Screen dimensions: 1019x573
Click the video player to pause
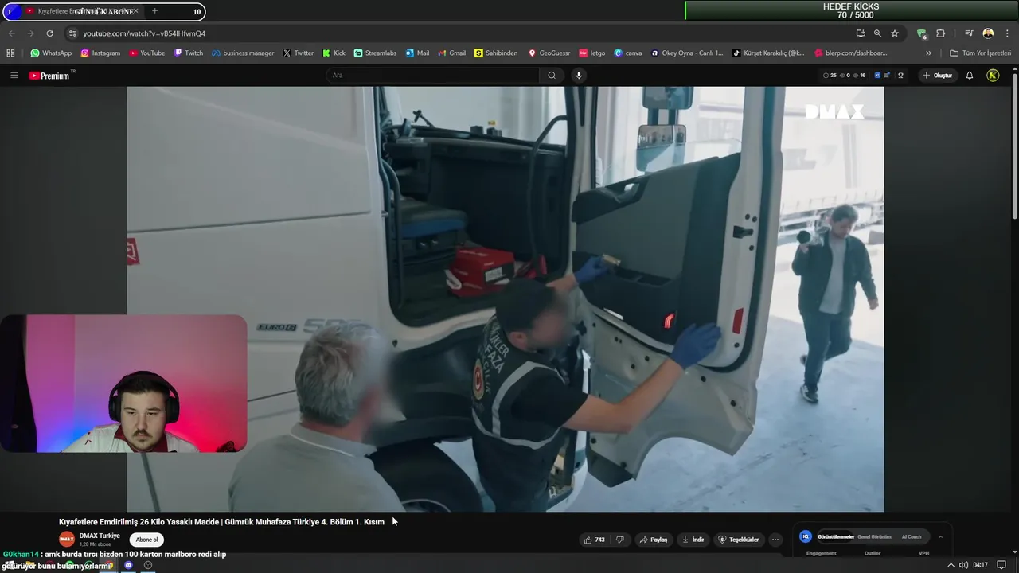tap(505, 298)
